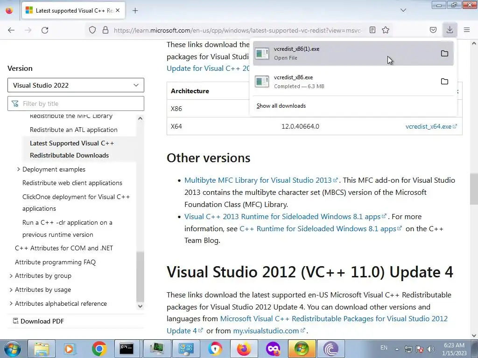Save the page to Pocket
The image size is (478, 358).
click(x=433, y=30)
